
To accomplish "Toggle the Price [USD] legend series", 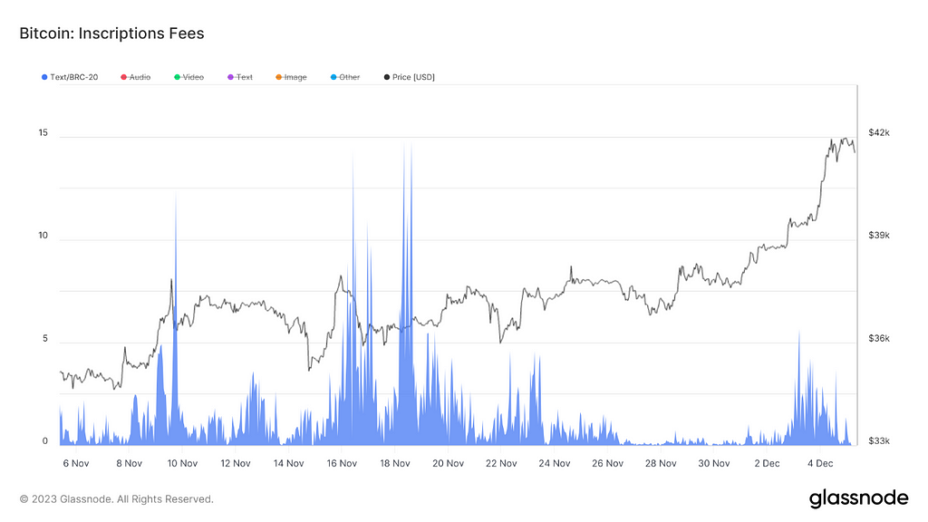I will (x=409, y=77).
